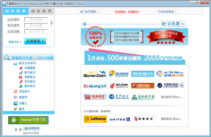Viewport: 211px width, 137px height.
Task: Toggle the price low-to-high sort
Action: (x=167, y=12)
